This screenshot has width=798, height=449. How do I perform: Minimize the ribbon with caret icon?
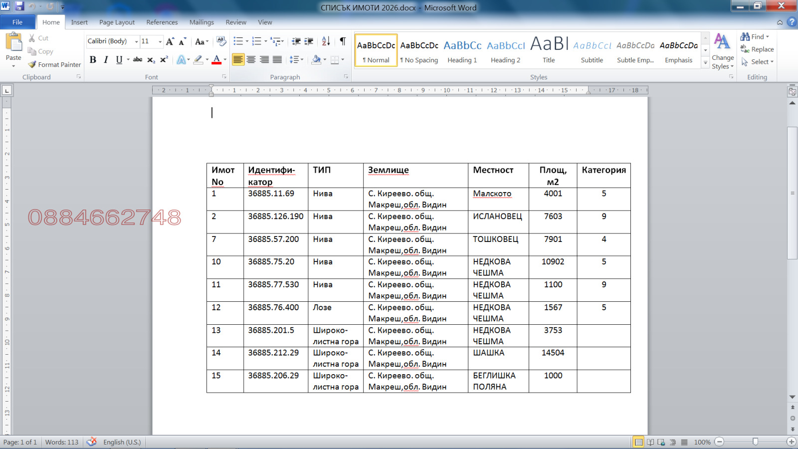(x=780, y=22)
